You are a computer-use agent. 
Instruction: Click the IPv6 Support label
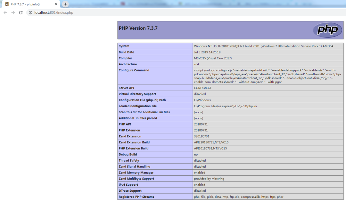pos(128,185)
